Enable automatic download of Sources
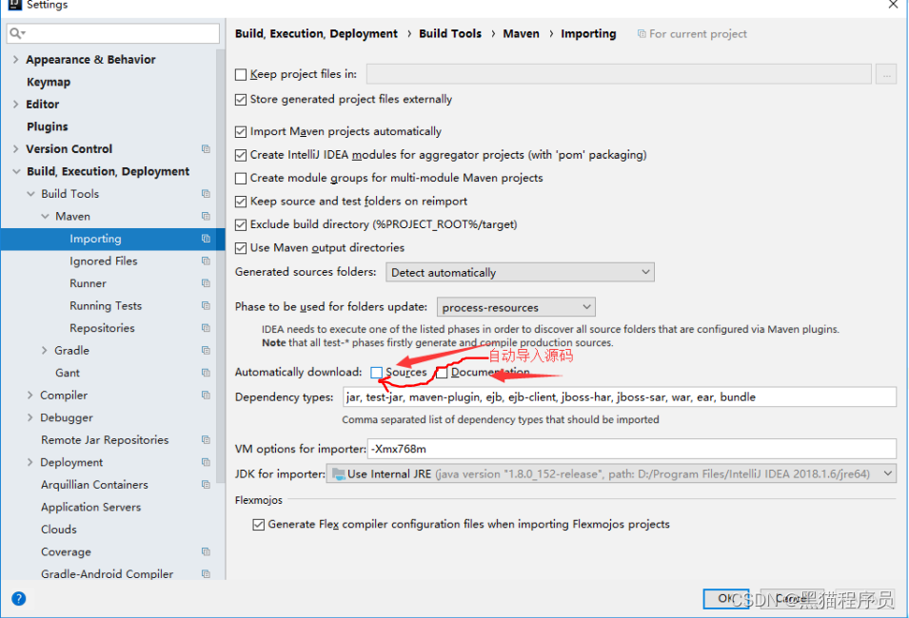 377,373
